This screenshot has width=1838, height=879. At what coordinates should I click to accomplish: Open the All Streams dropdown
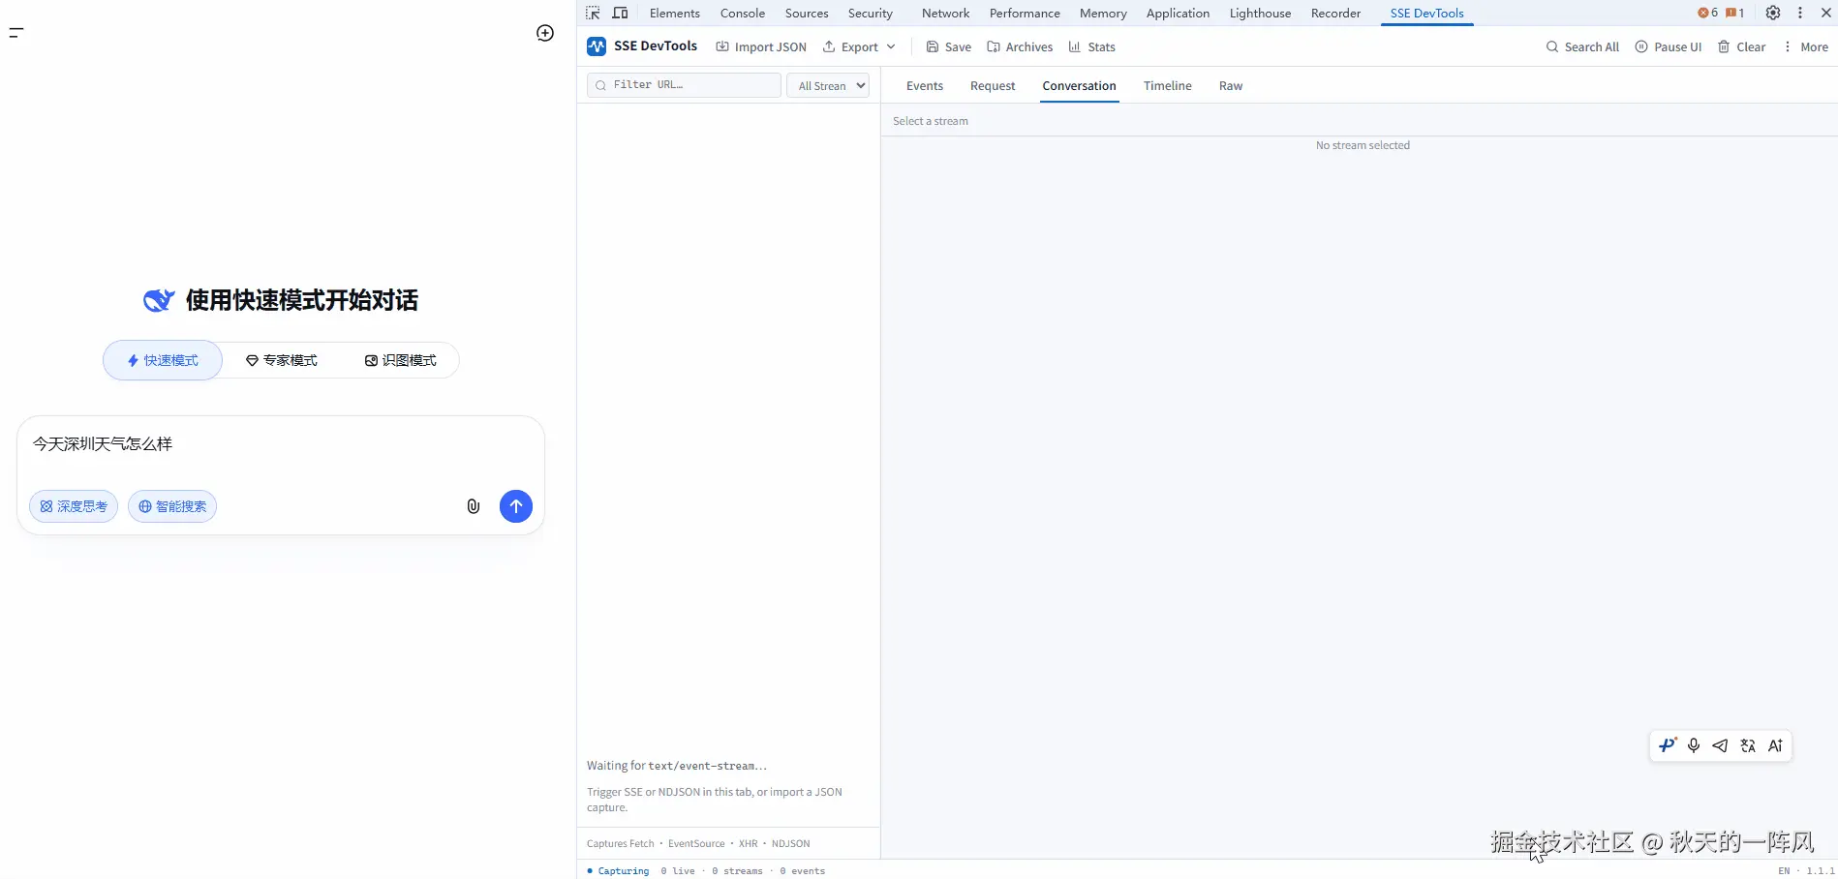tap(828, 85)
